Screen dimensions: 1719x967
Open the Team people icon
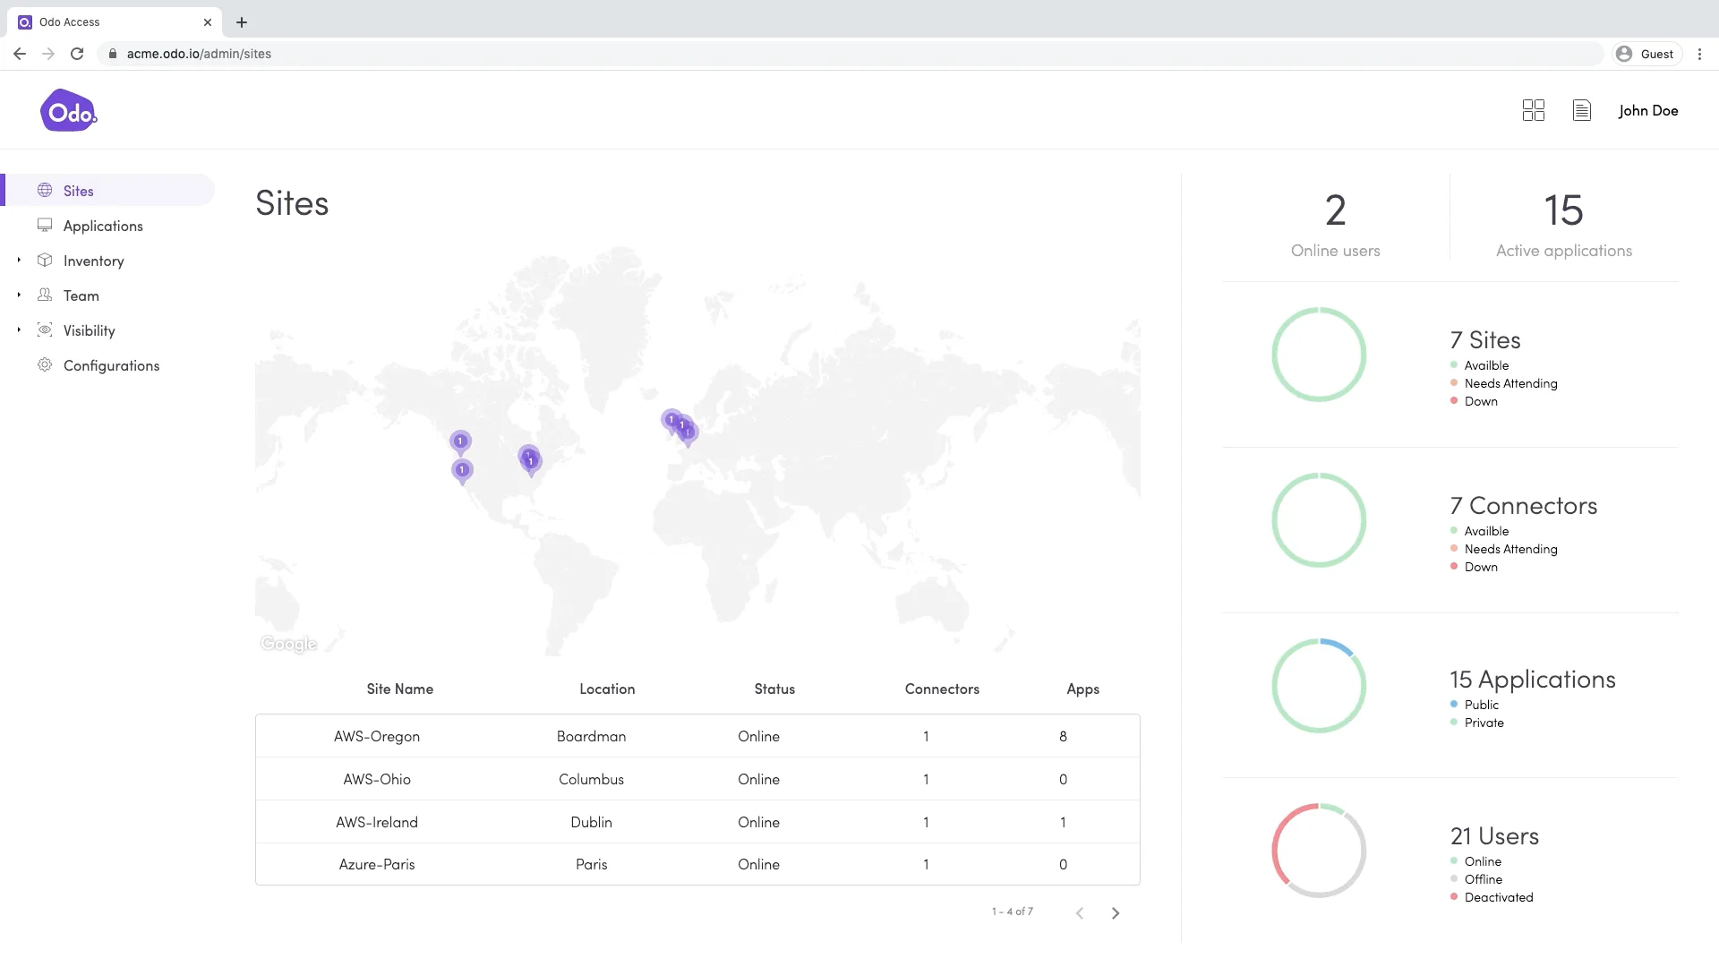click(45, 295)
